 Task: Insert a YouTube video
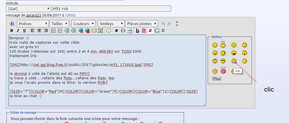click(x=144, y=31)
